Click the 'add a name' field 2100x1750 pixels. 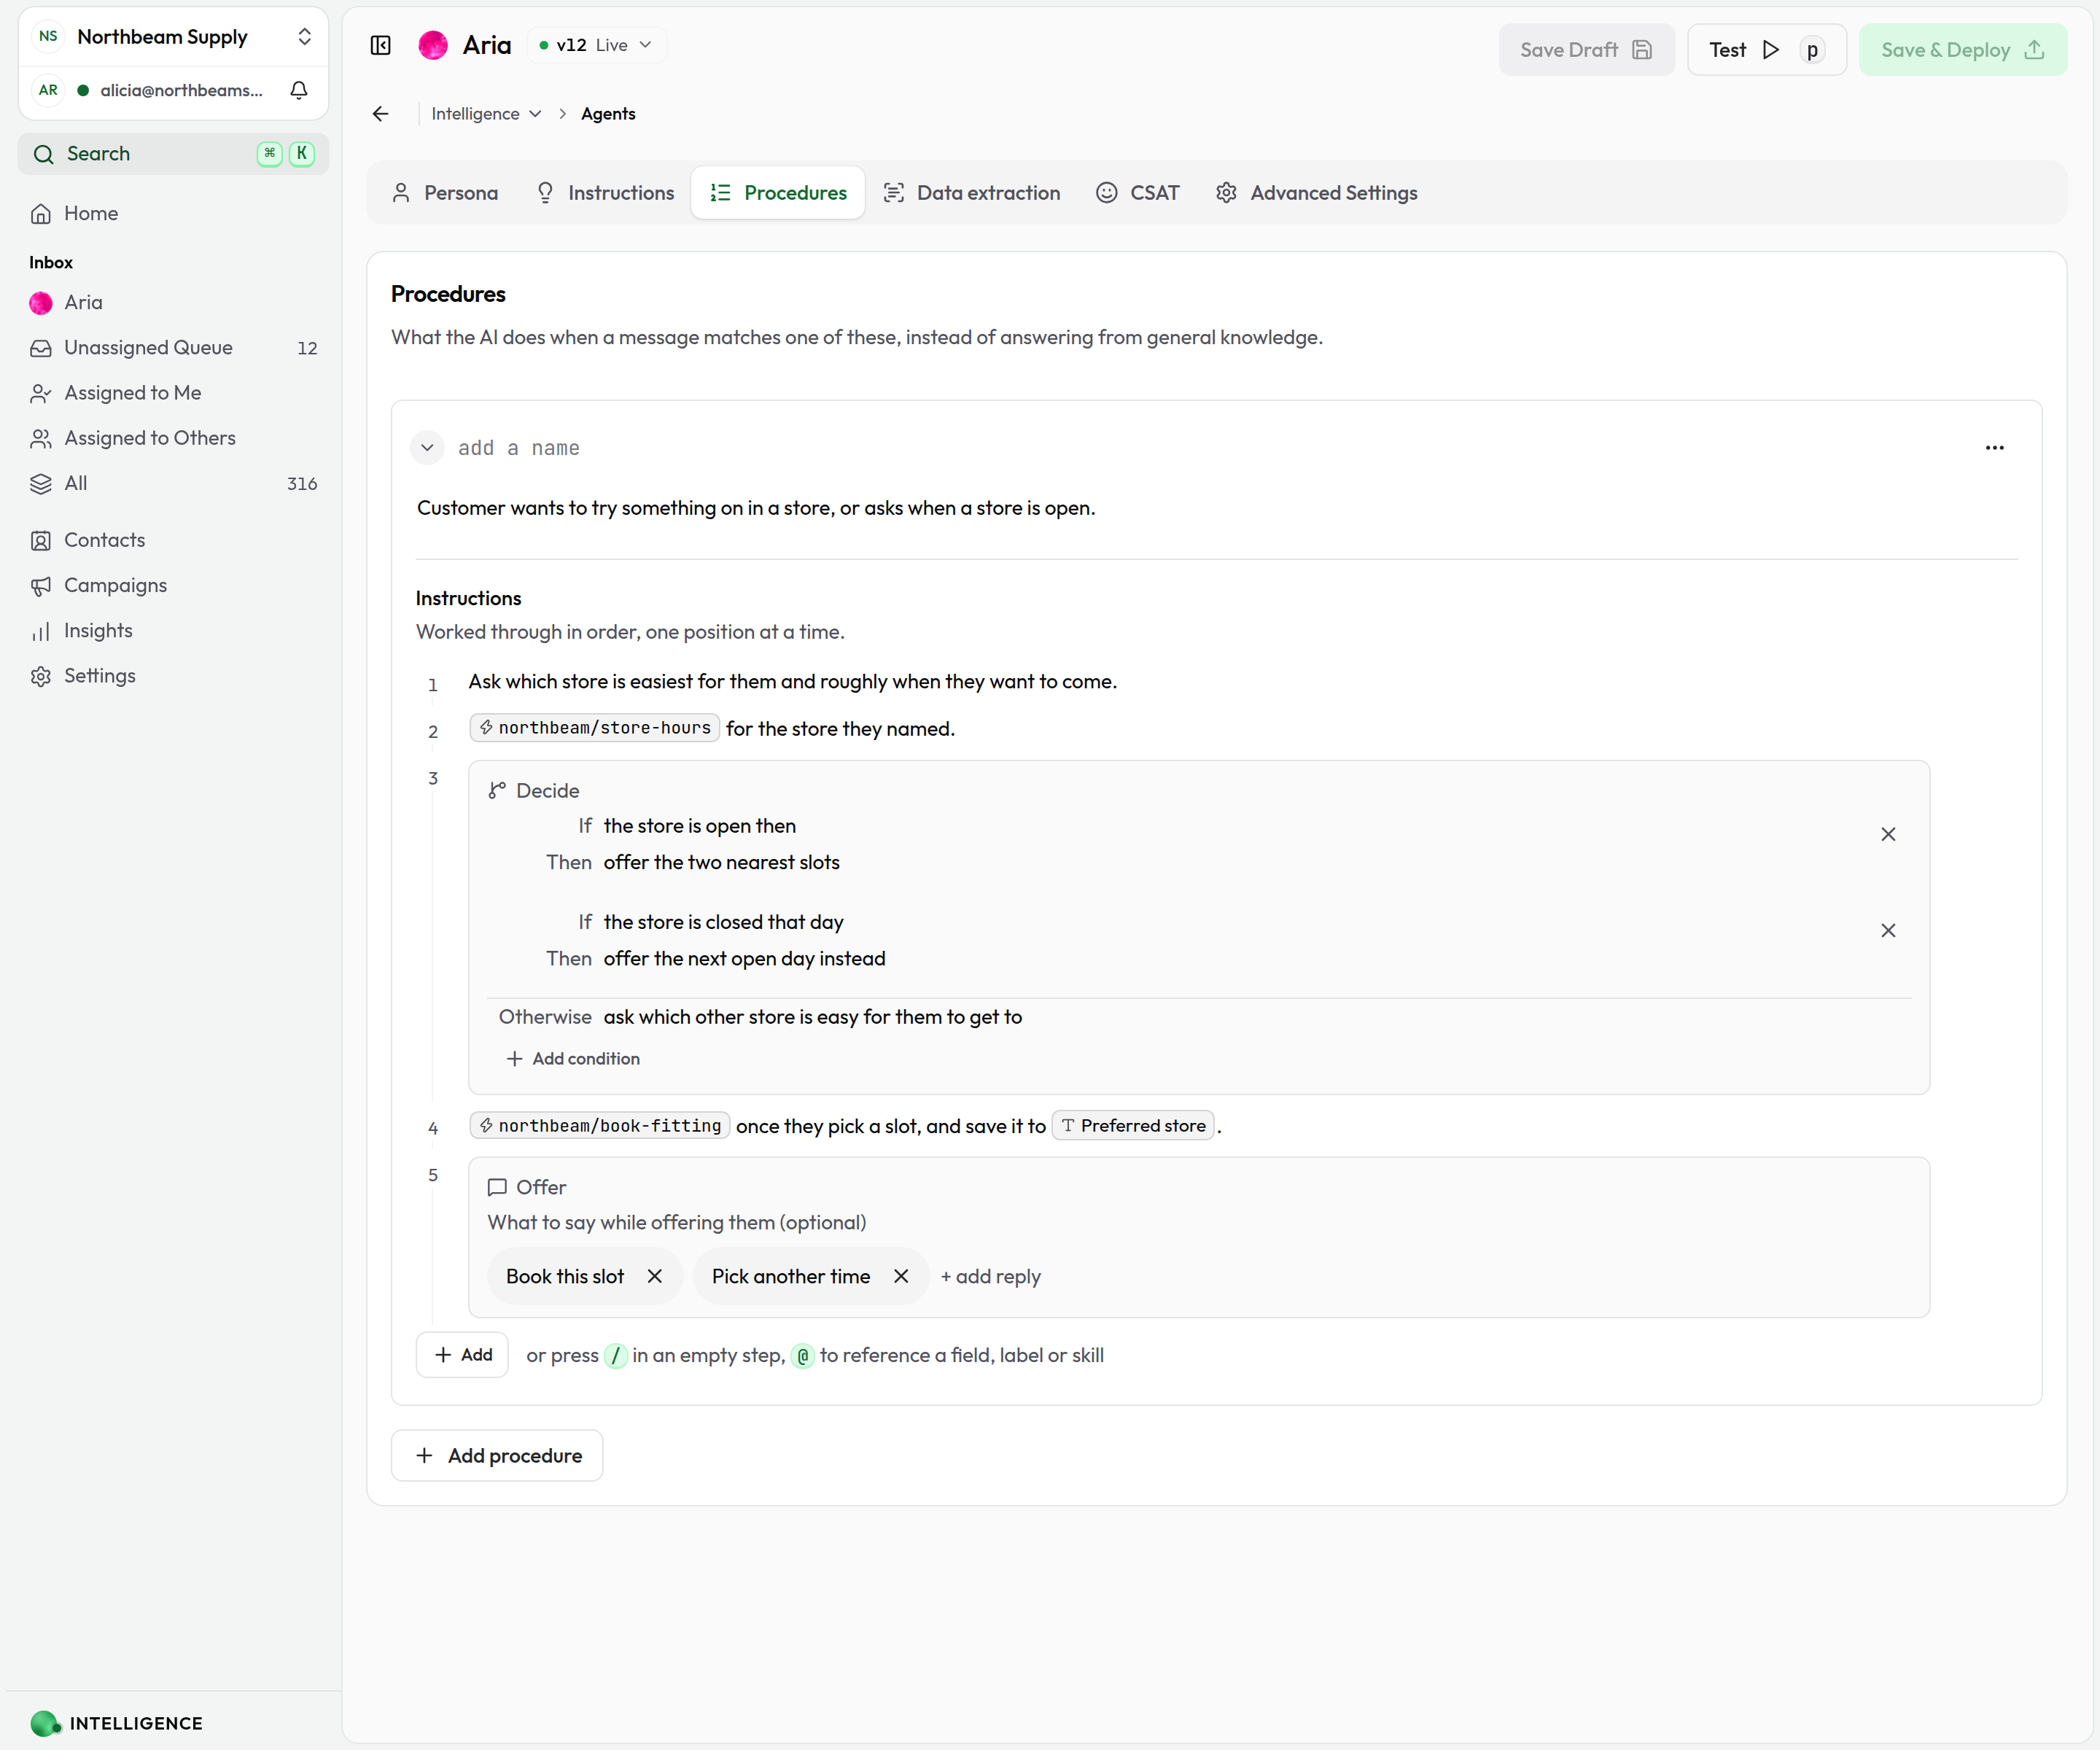tap(519, 448)
